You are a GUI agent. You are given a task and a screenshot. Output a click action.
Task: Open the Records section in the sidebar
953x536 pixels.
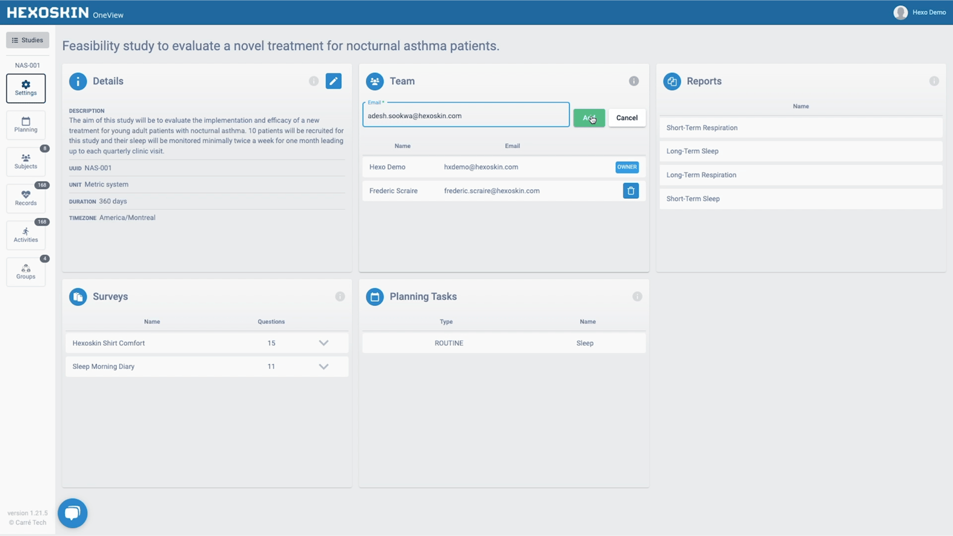pyautogui.click(x=25, y=198)
